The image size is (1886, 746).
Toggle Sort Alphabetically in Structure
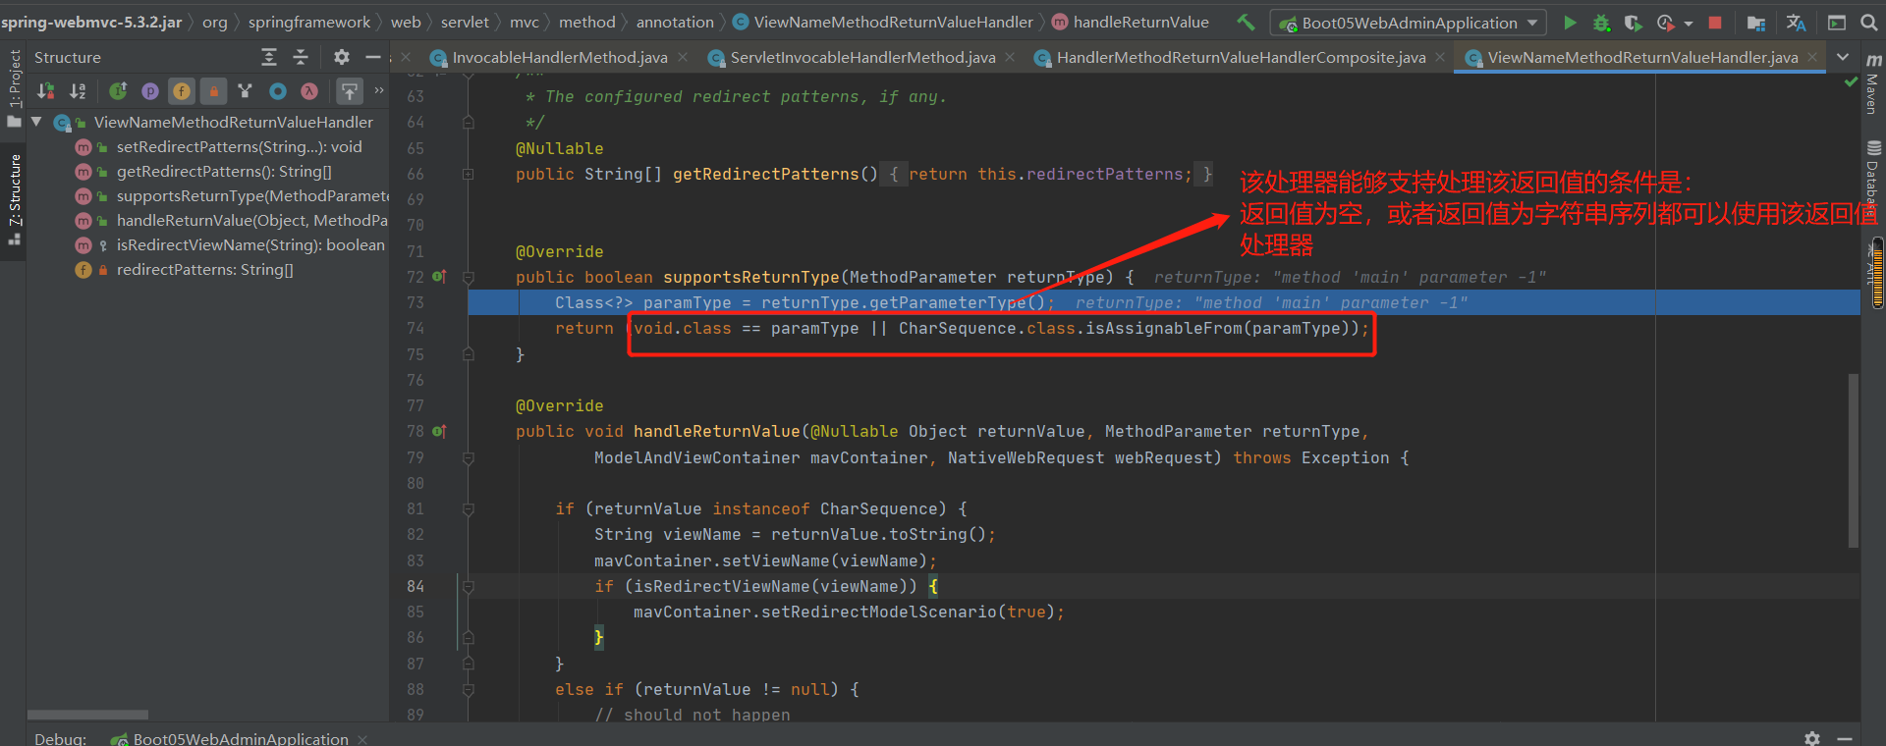click(x=78, y=91)
